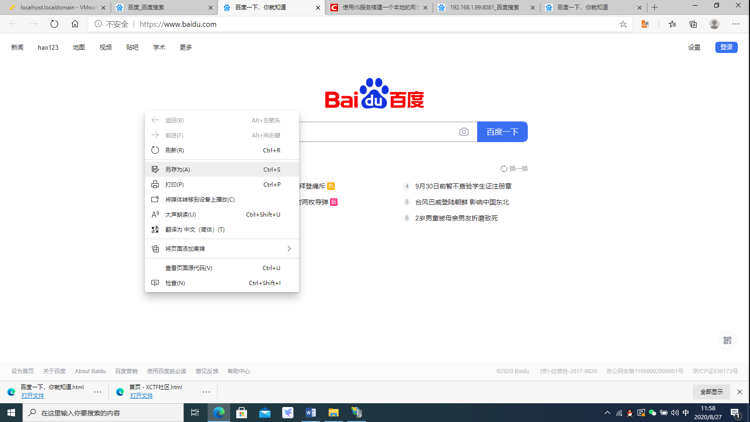Close the IIS tutorial tab

[x=425, y=8]
